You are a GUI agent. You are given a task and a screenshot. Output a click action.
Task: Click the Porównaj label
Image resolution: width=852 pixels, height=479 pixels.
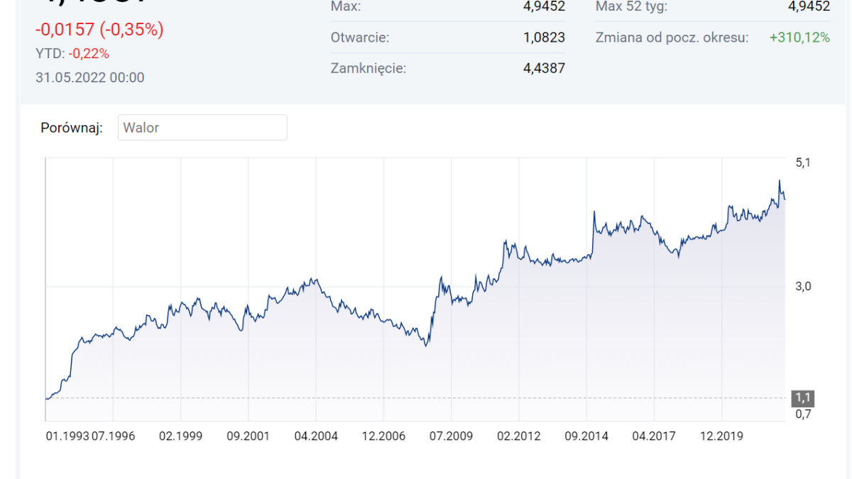click(x=72, y=128)
